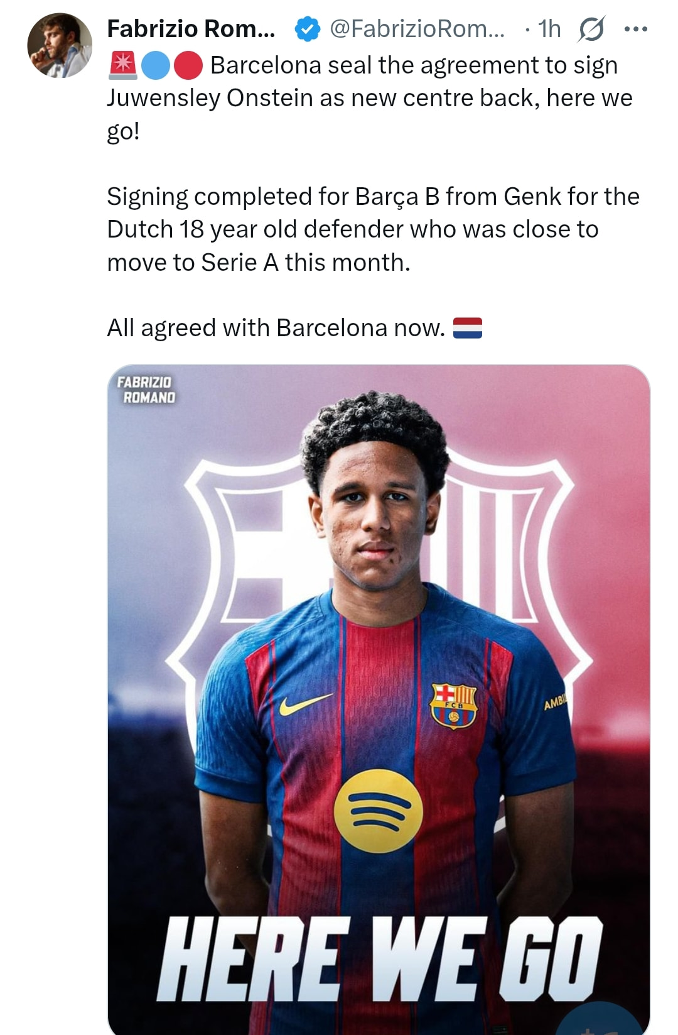The image size is (678, 1035).
Task: Click the Netherlands flag emoji
Action: coord(467,328)
